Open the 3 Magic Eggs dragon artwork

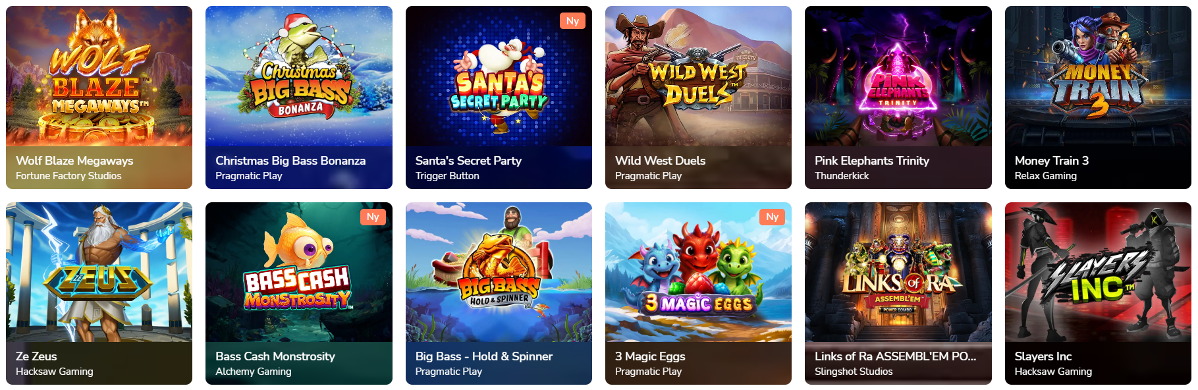[x=698, y=272]
